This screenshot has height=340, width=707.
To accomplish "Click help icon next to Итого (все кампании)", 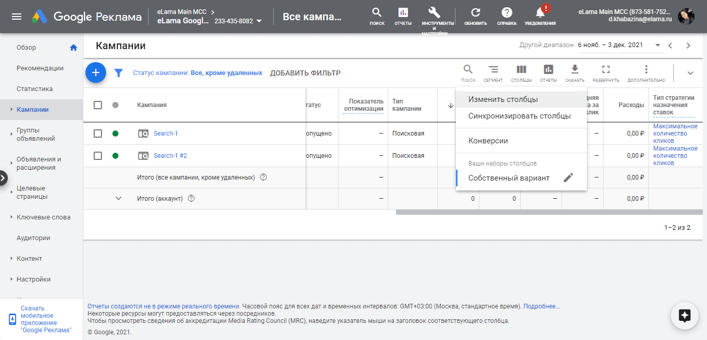I will (x=263, y=178).
